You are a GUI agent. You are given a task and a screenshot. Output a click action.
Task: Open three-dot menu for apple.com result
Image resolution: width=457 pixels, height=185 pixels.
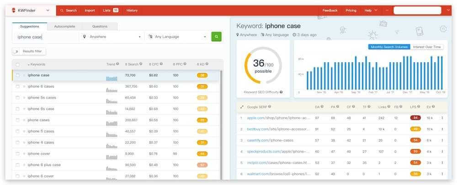(x=442, y=118)
